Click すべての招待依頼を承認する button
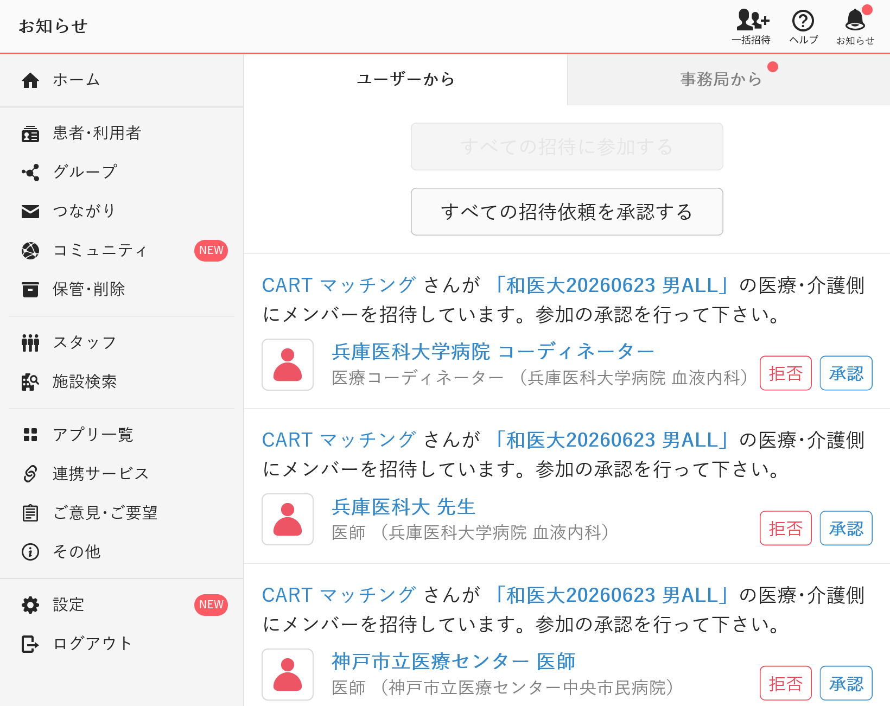This screenshot has height=706, width=890. [567, 212]
